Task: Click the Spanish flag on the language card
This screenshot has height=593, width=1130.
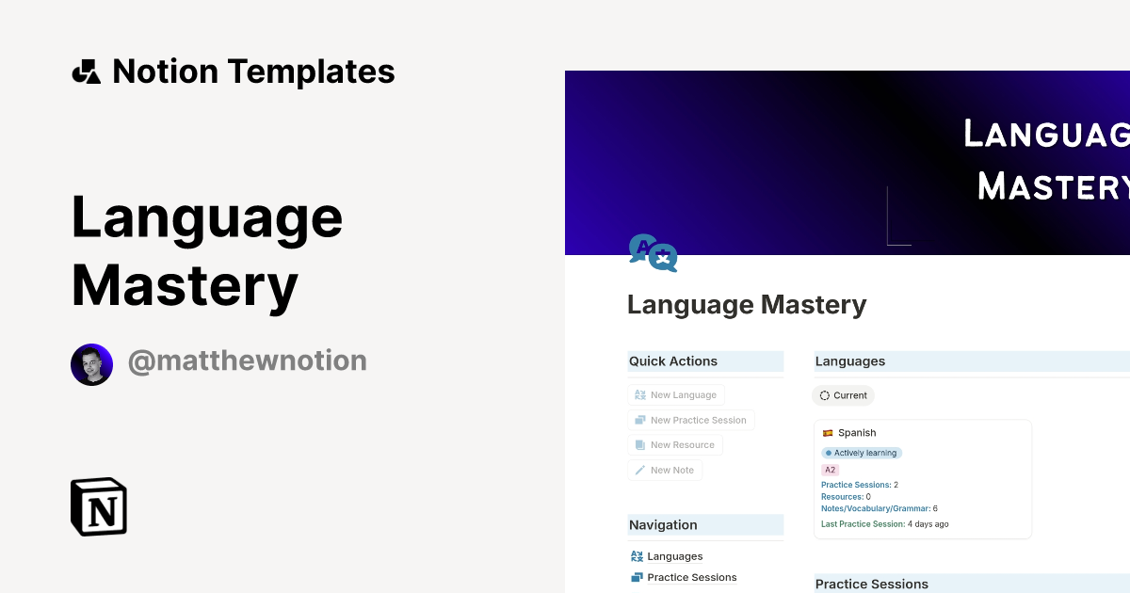Action: click(x=829, y=432)
